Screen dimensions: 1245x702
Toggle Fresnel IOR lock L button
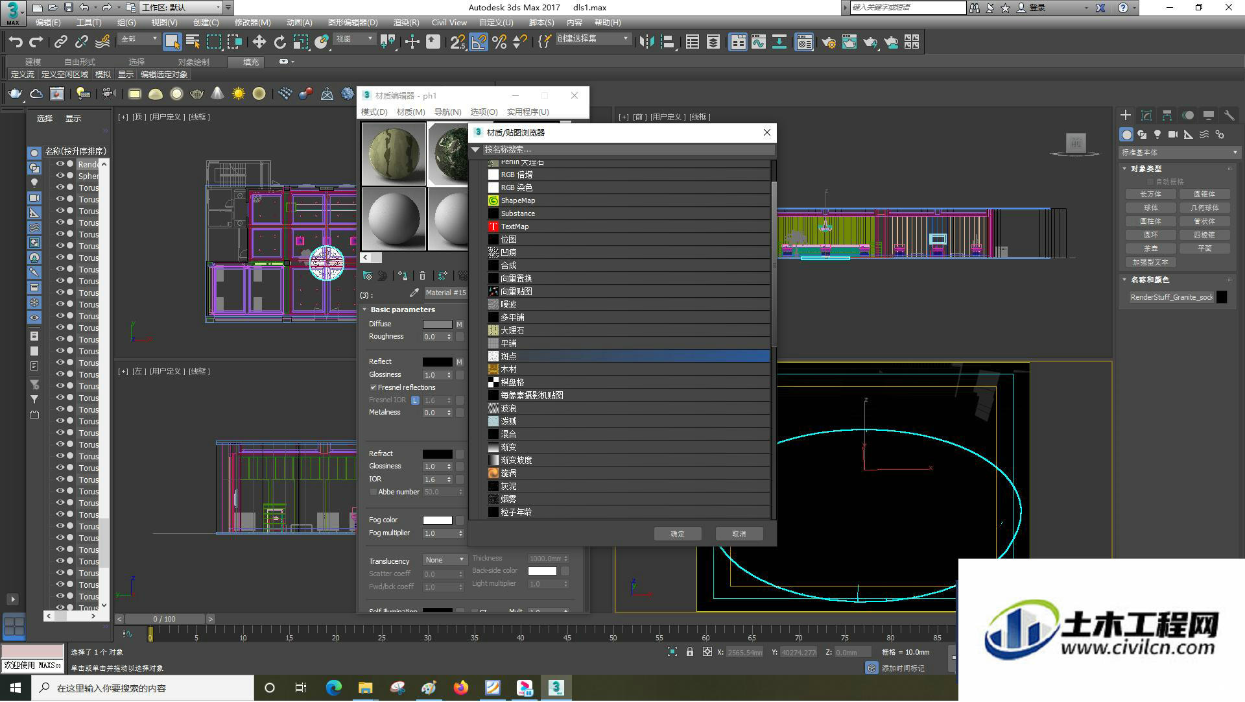pos(415,400)
